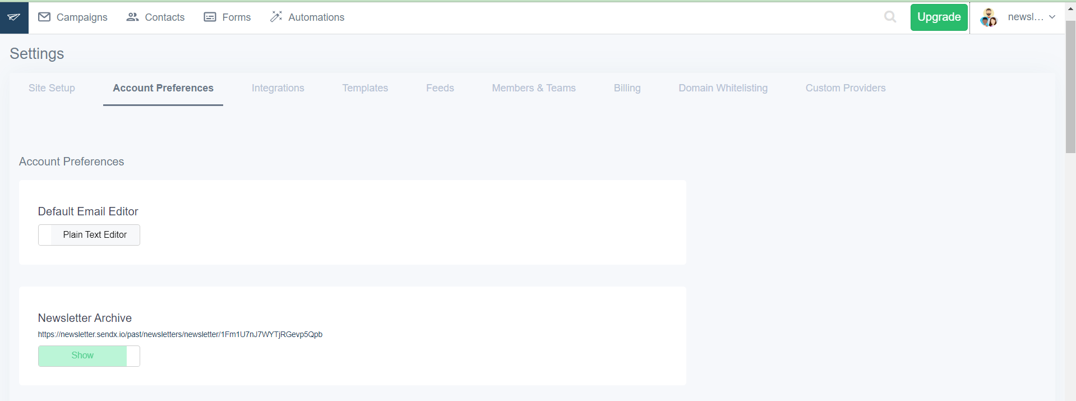1076x401 pixels.
Task: Click the Newsletter Archive heading
Action: pos(85,318)
